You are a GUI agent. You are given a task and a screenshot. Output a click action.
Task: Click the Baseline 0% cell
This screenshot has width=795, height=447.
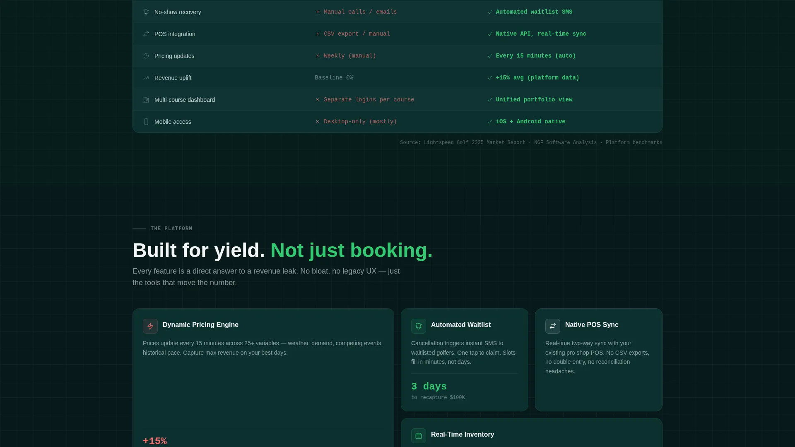[334, 78]
